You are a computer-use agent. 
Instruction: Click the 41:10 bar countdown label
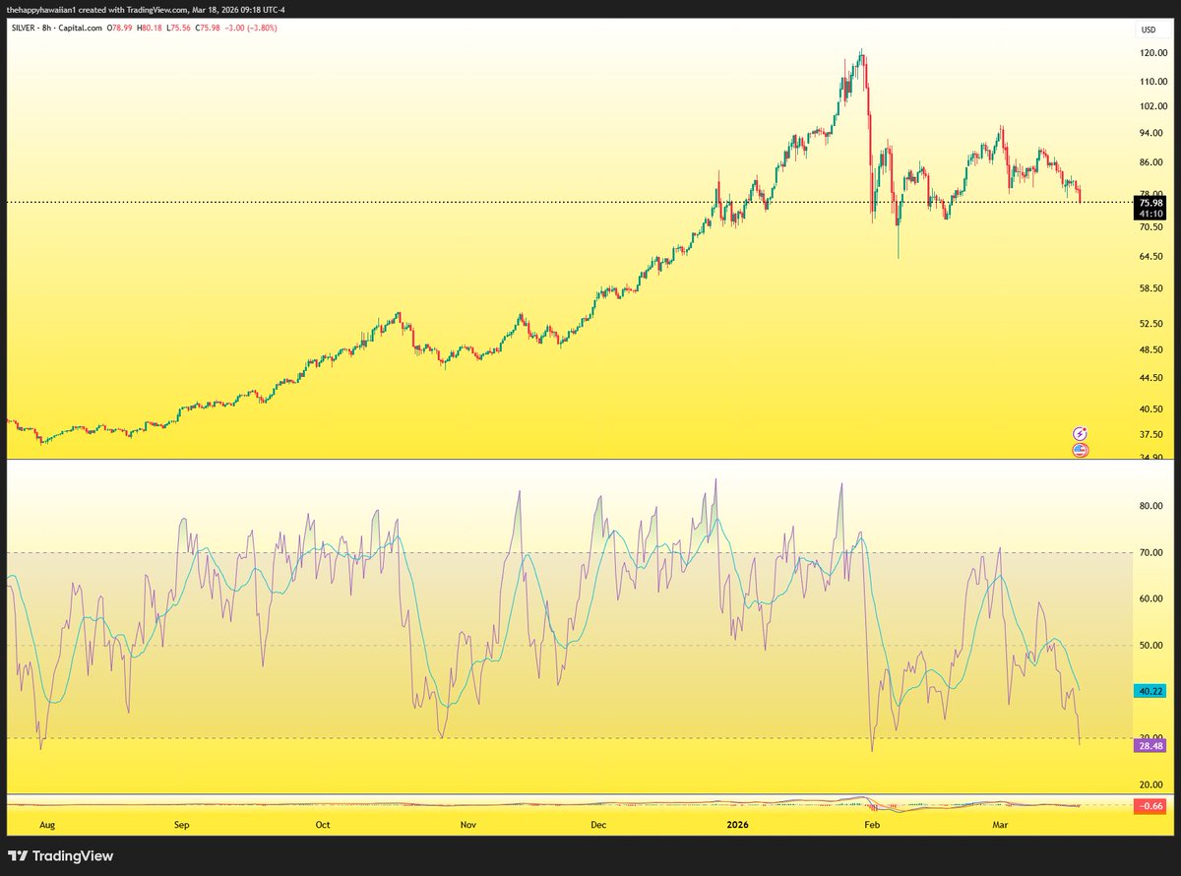coord(1150,214)
